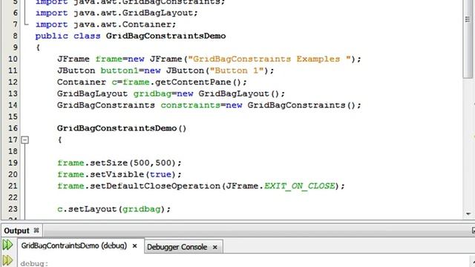Close the Debugger Console tab
The image size is (475, 267).
214,247
